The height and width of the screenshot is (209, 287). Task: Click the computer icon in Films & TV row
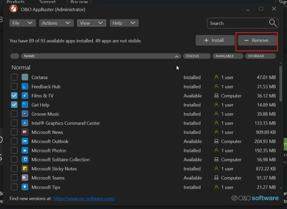(216, 95)
